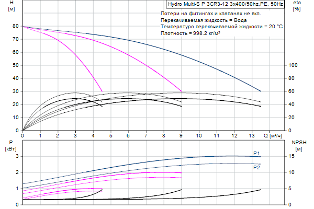This screenshot has width=314, height=209.
Task: Click the blue head curve's right end point
Action: tap(261, 91)
